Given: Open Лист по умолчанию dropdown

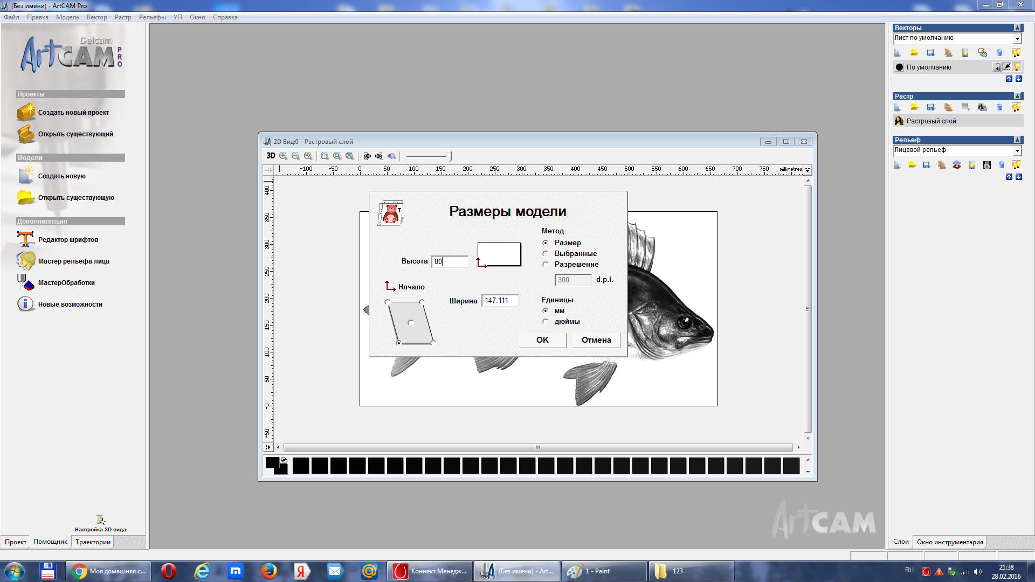Looking at the screenshot, I should 1017,38.
